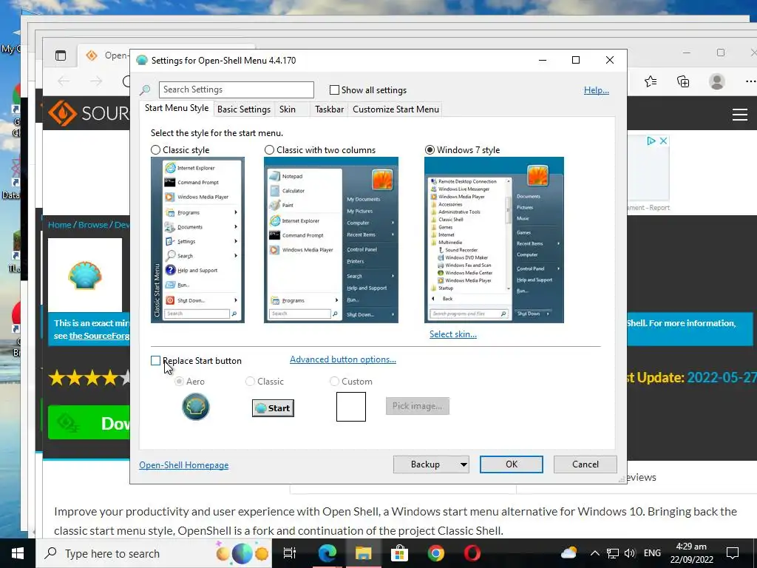Open the Select skin link

tap(453, 334)
